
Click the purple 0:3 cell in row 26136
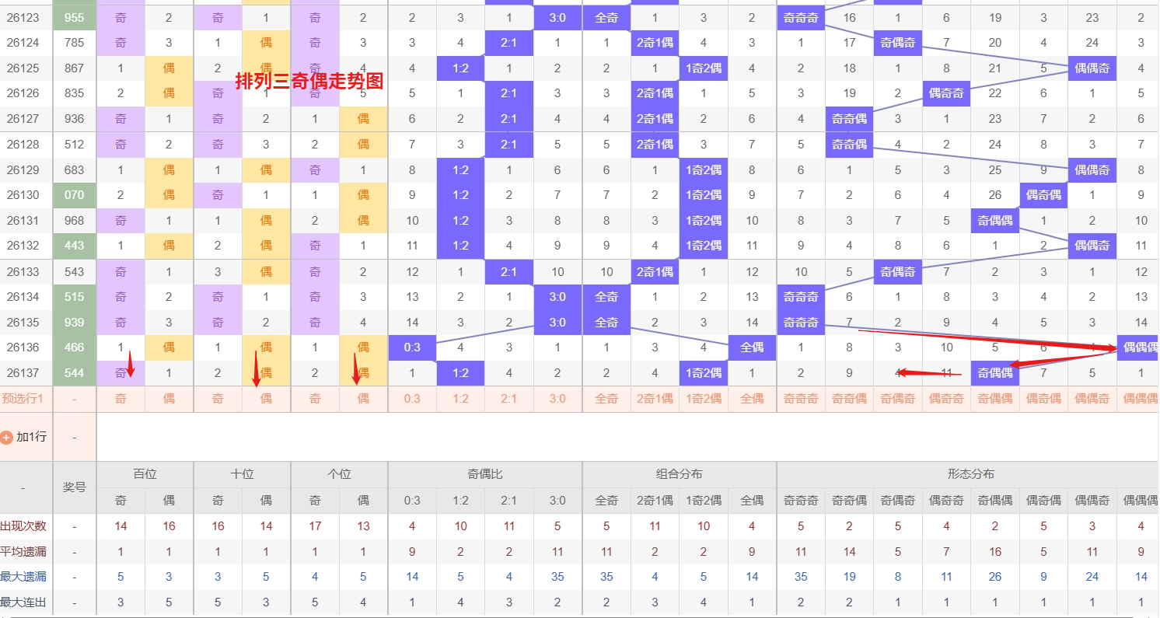412,347
